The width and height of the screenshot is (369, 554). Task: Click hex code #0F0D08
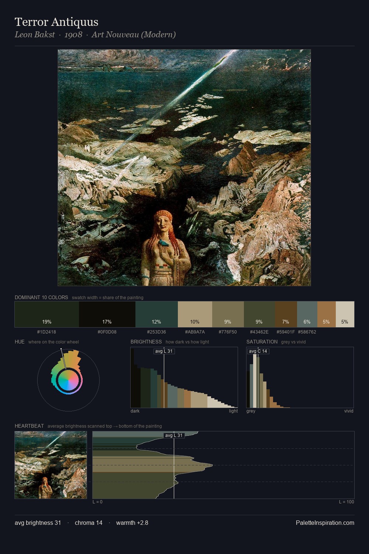click(107, 332)
